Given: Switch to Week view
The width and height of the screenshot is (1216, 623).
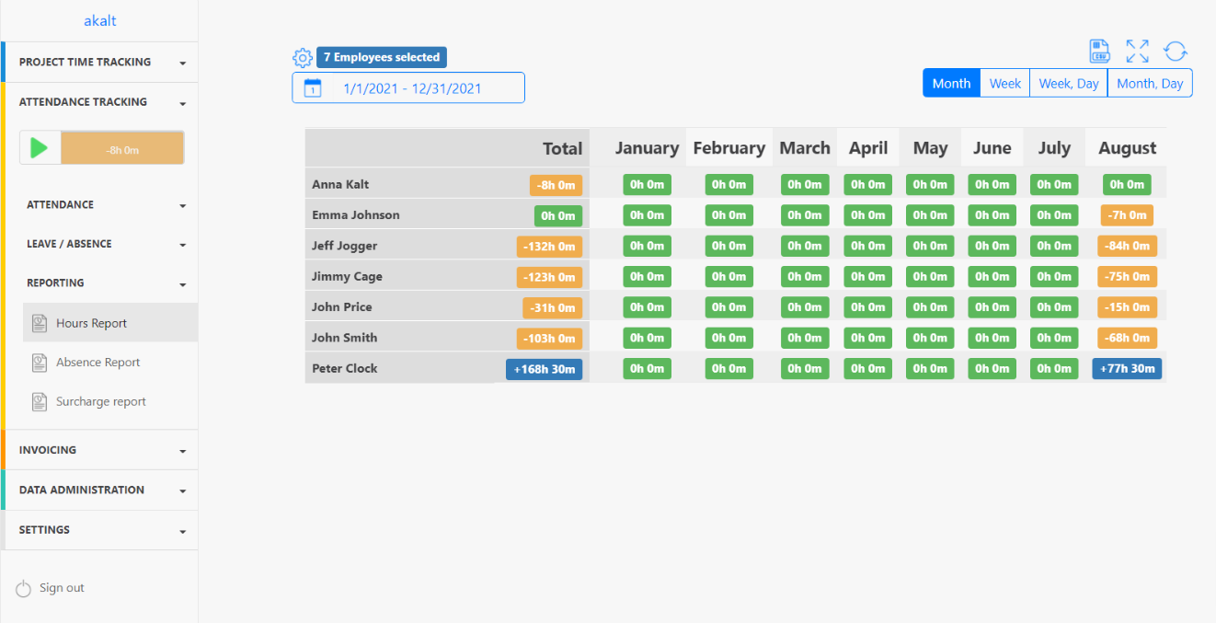Looking at the screenshot, I should pos(1004,84).
